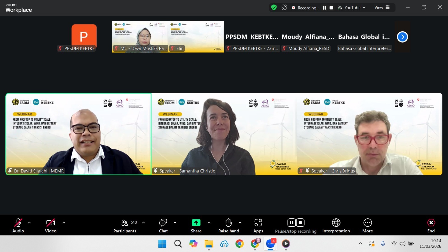Open the View layout menu

(382, 8)
